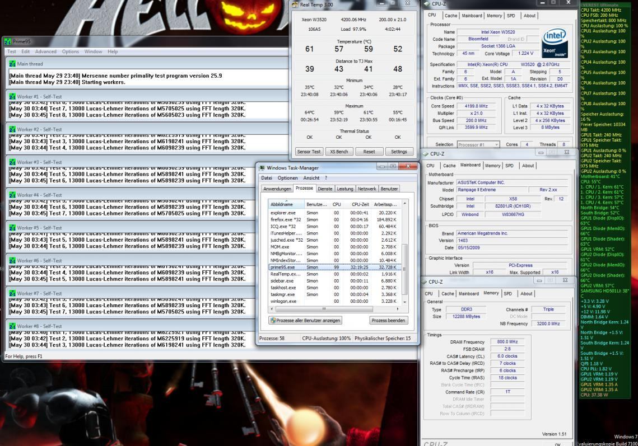The width and height of the screenshot is (638, 446).
Task: Click Worker #3 Self-Test window icon
Action: coord(12,162)
